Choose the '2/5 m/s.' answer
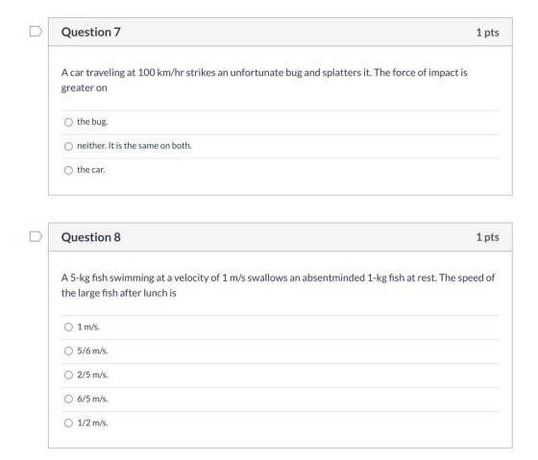The height and width of the screenshot is (460, 538). (68, 375)
